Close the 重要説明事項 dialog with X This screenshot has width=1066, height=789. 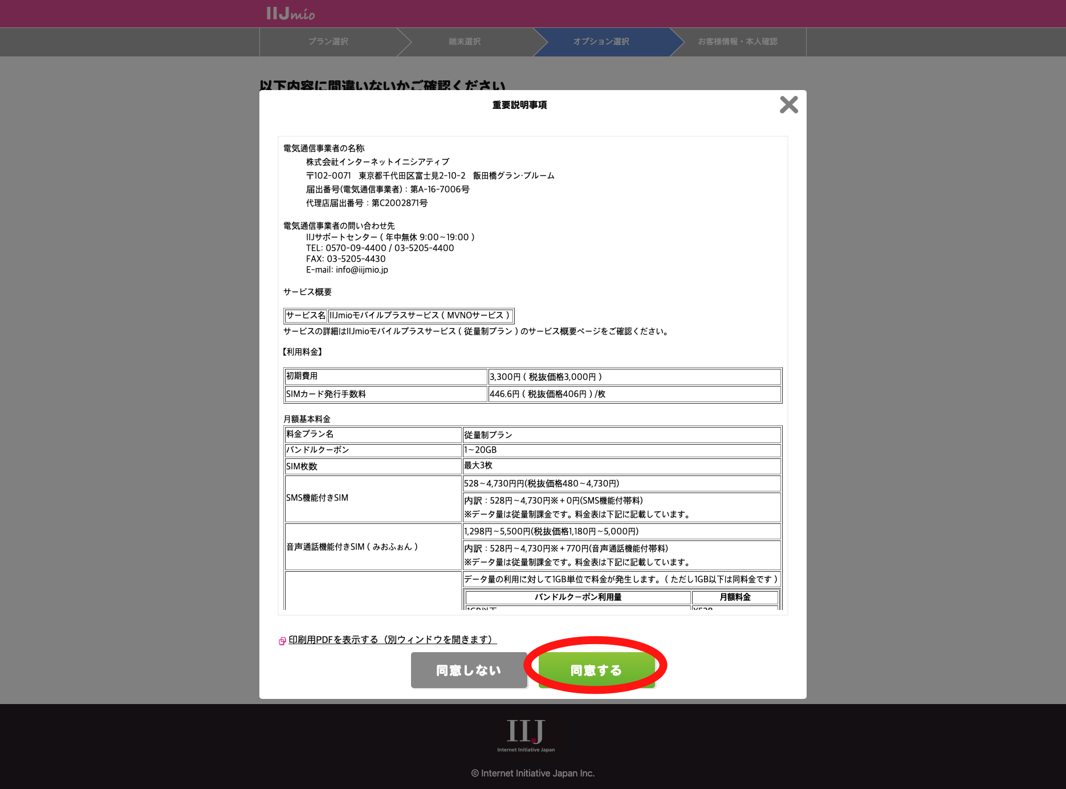[x=789, y=105]
